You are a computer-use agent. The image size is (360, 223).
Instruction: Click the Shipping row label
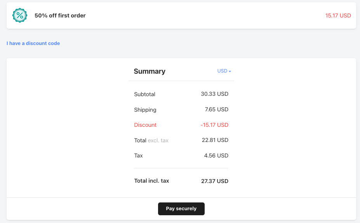[x=145, y=110]
